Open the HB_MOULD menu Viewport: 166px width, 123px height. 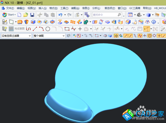(160, 8)
